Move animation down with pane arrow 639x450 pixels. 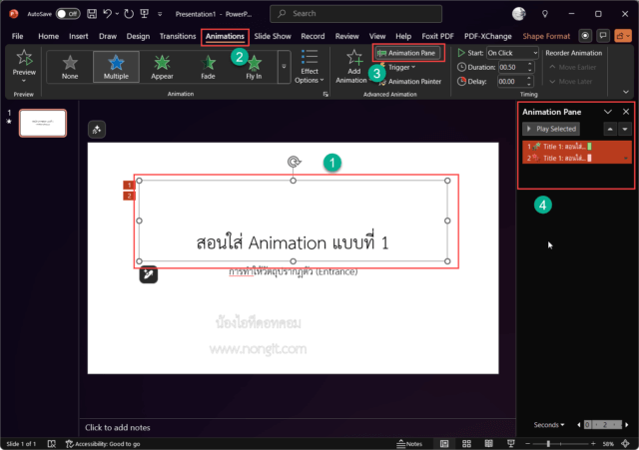625,129
